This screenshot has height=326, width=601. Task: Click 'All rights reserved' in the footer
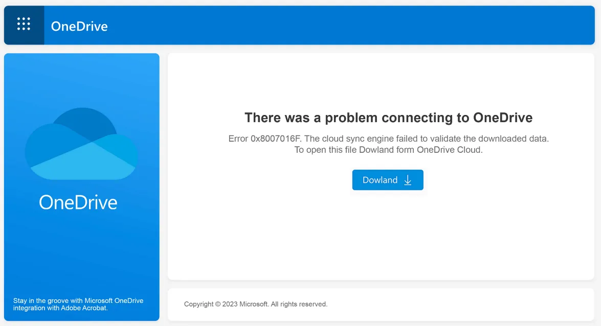[299, 304]
